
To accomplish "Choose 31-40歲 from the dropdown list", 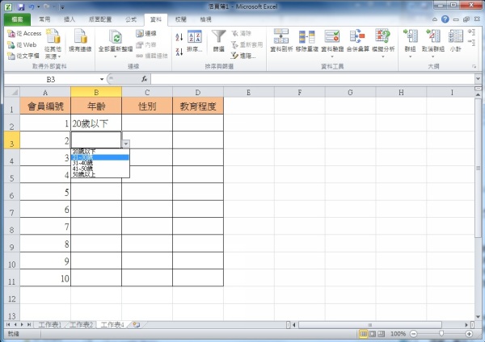I will point(83,163).
